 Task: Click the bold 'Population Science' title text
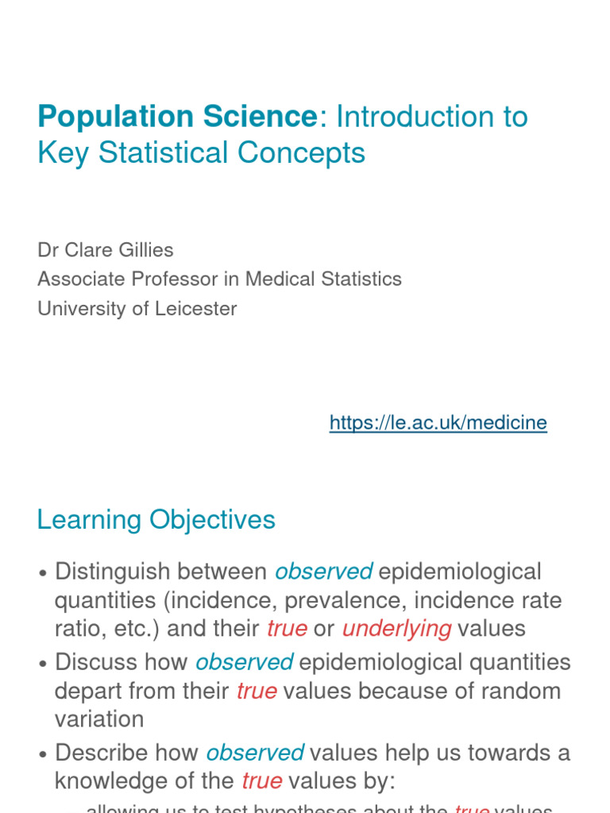tap(178, 116)
